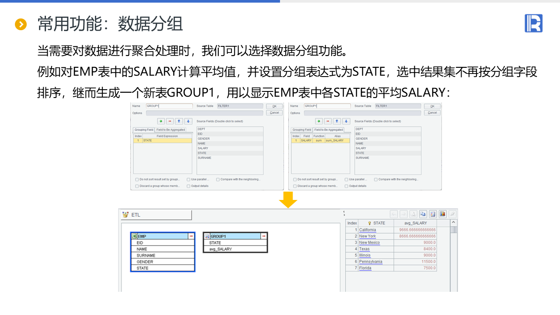Click red remove button in grouping-field dialog
This screenshot has height=315, width=560.
pyautogui.click(x=170, y=121)
